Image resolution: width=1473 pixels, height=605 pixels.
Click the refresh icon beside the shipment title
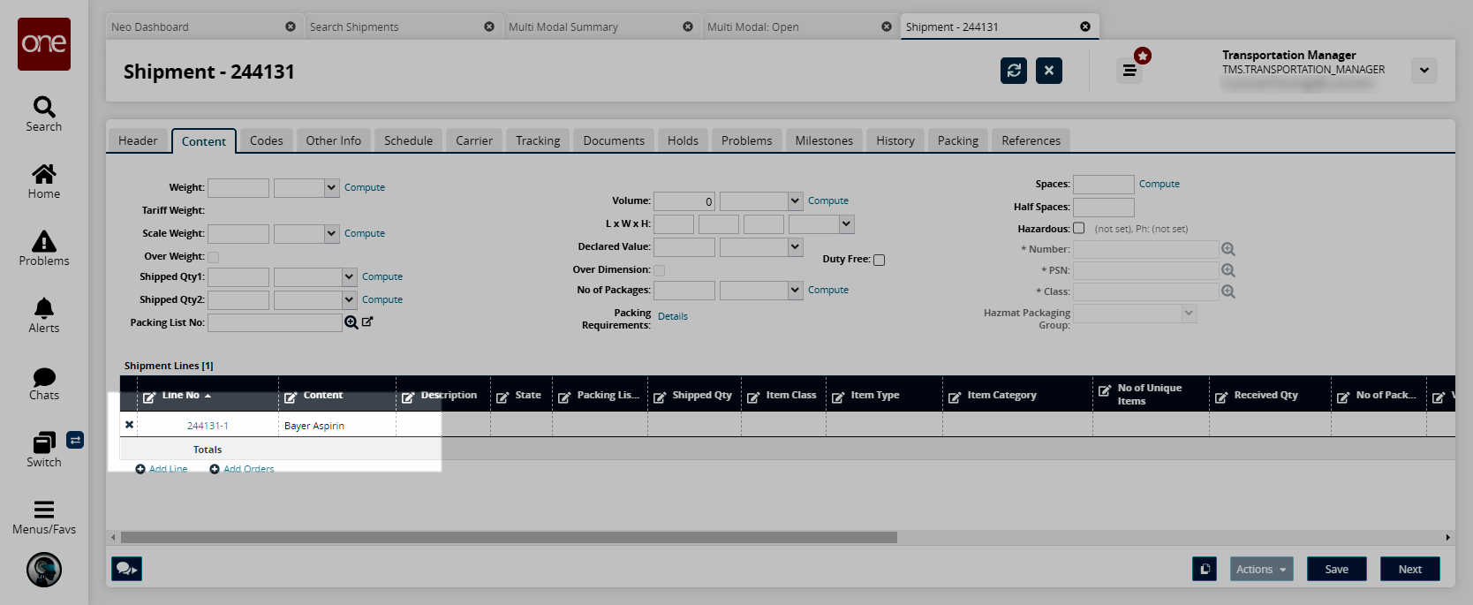1014,71
